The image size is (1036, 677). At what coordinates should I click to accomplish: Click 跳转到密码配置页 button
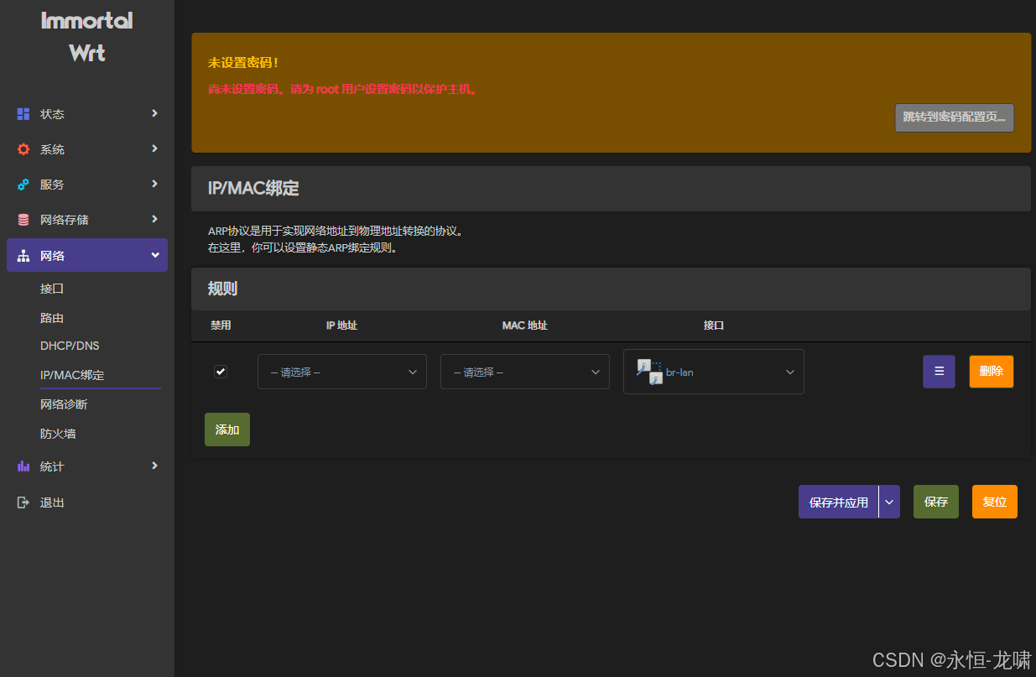click(x=955, y=117)
